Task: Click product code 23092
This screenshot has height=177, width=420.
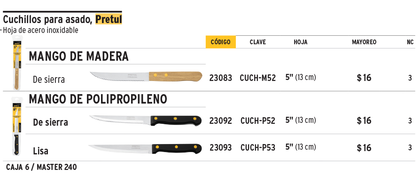Action: pyautogui.click(x=221, y=121)
